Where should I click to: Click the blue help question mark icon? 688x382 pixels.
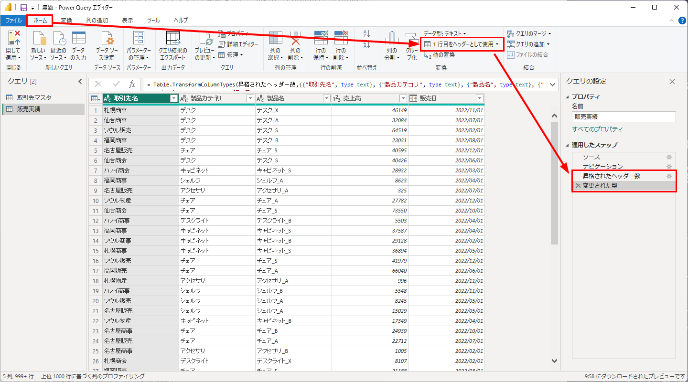pyautogui.click(x=682, y=21)
